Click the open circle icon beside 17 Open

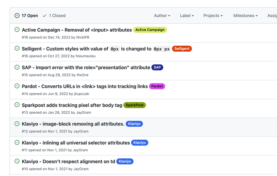pos(17,16)
